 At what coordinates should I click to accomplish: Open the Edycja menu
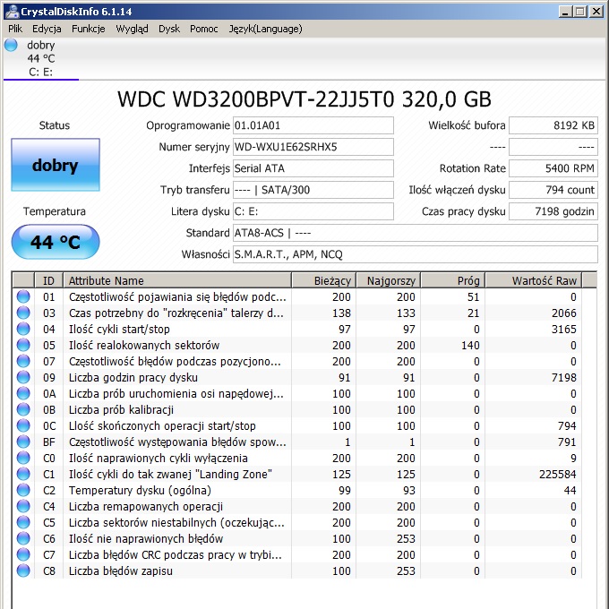(x=47, y=29)
